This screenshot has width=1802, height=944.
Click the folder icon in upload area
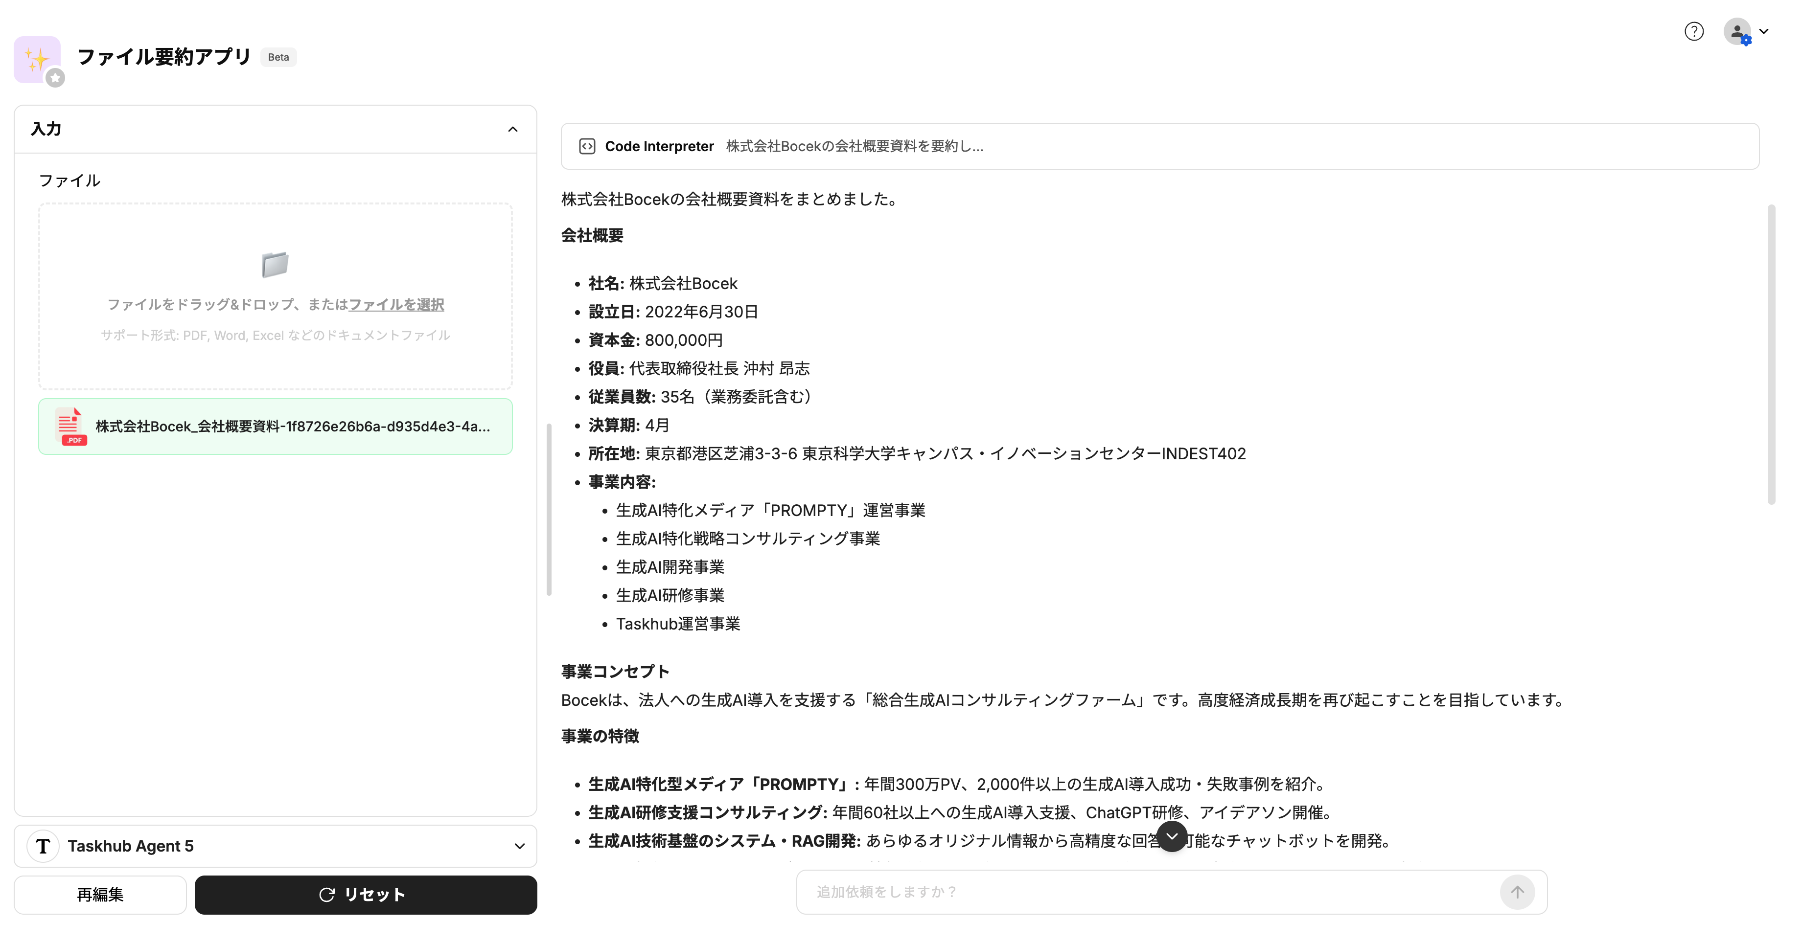point(275,264)
